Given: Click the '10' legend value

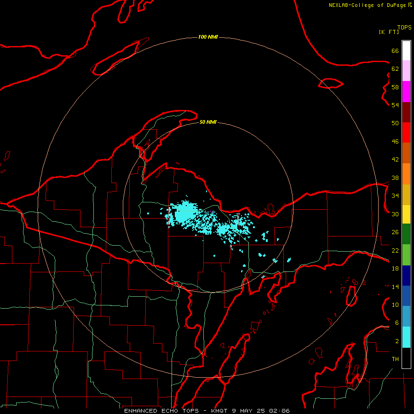Looking at the screenshot, I should point(395,305).
